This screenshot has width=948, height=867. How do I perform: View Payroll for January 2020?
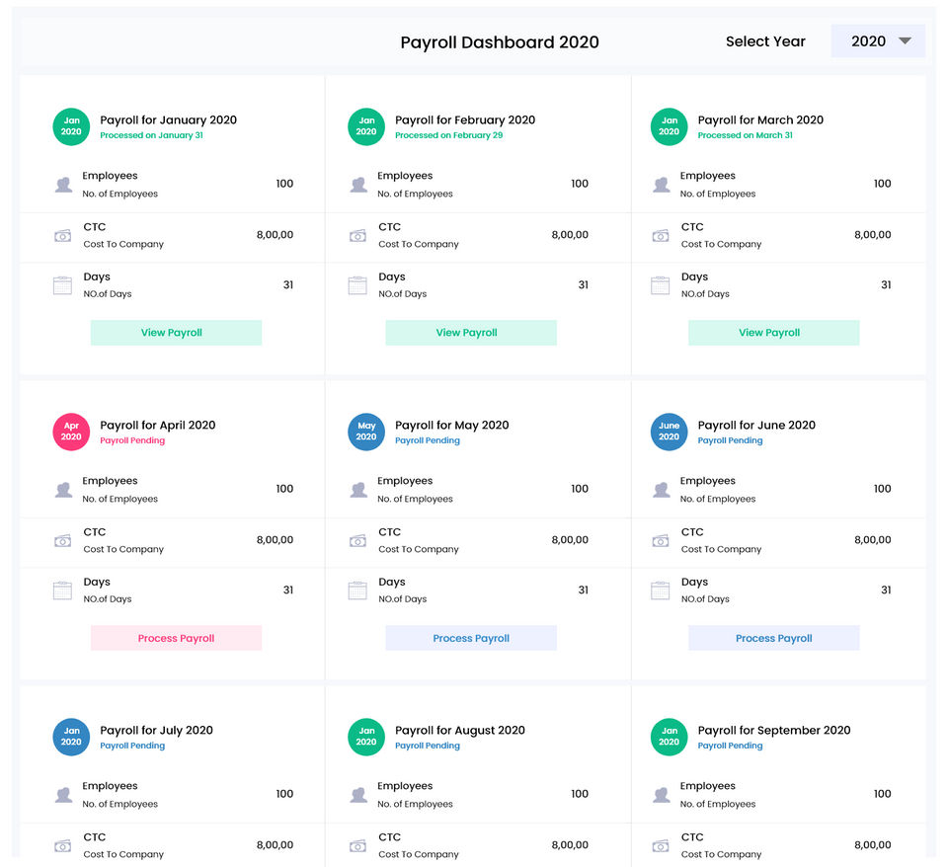(x=176, y=333)
